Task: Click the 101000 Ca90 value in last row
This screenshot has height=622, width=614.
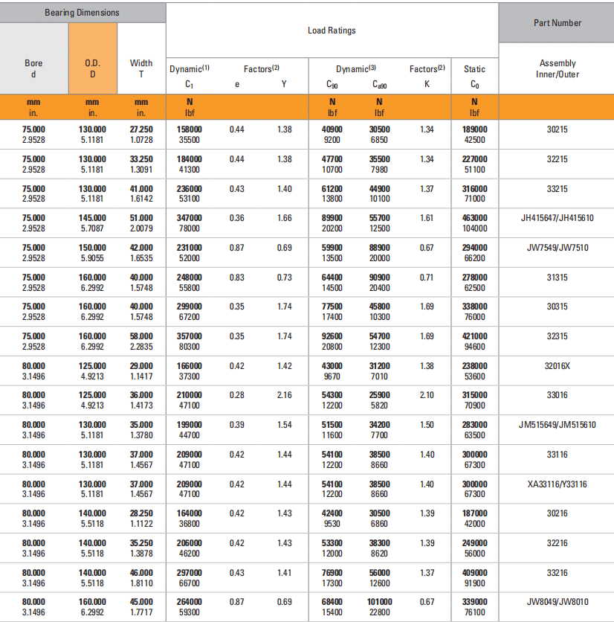Action: tap(379, 603)
